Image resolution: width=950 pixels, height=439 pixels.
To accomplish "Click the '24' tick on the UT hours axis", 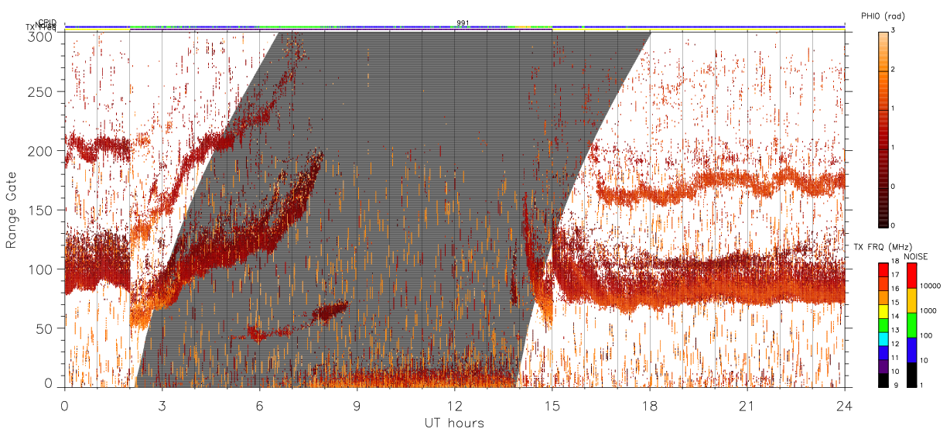I will coord(845,405).
